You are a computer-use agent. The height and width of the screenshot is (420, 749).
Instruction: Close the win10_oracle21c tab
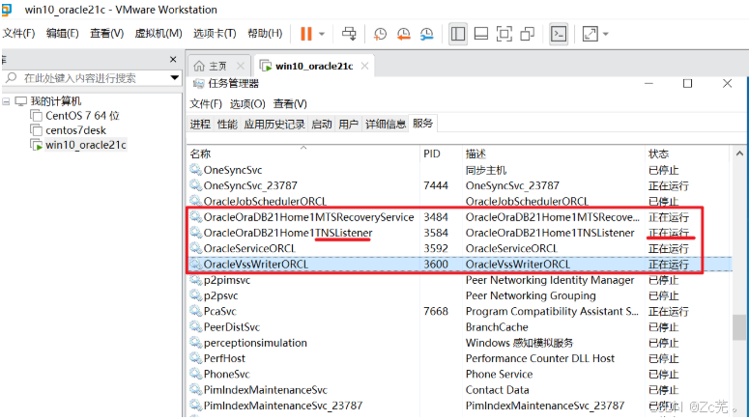364,66
